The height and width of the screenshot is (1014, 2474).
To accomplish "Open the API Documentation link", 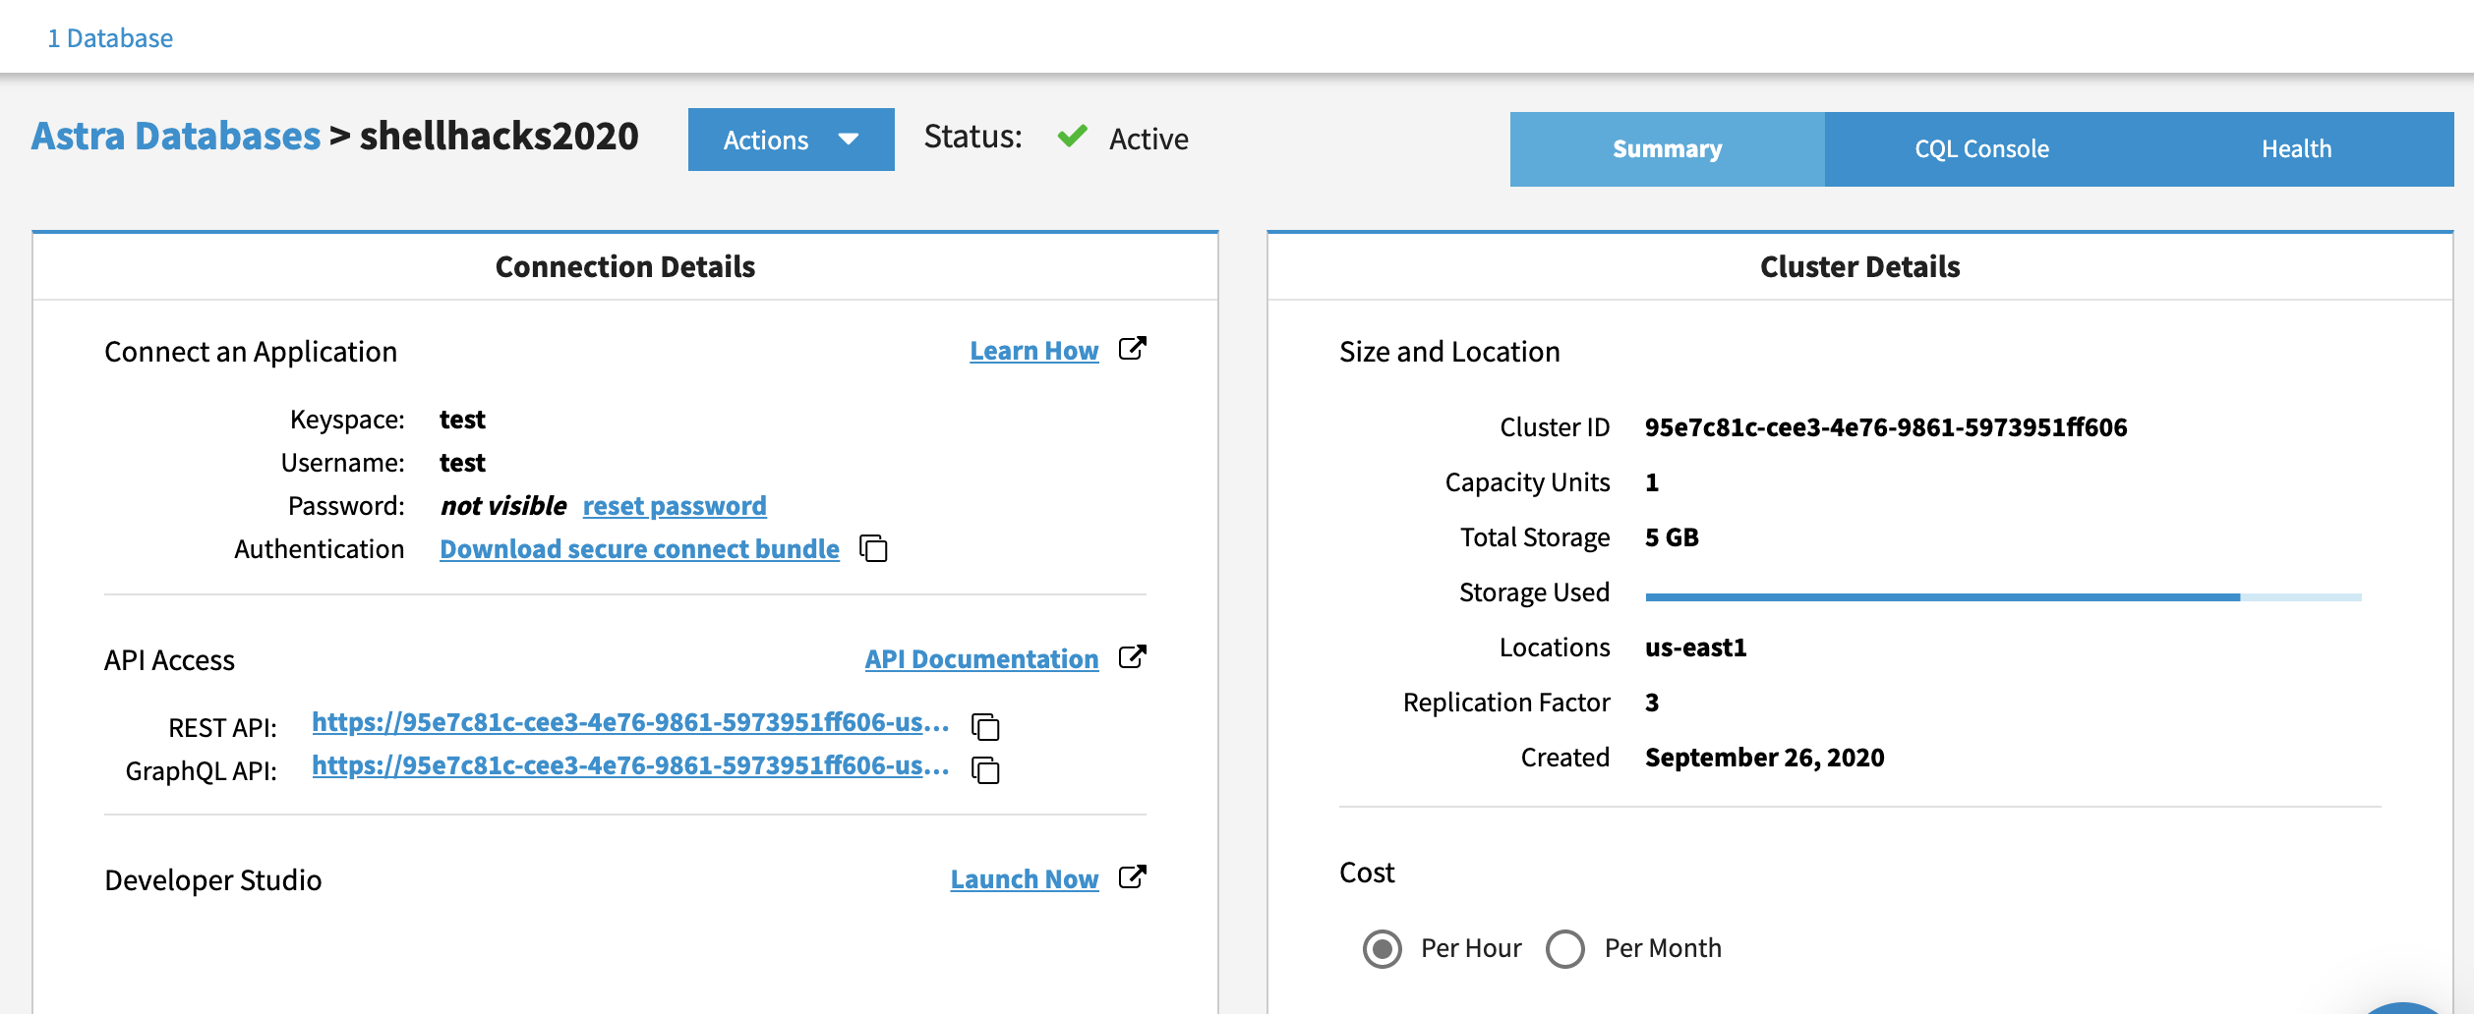I will point(982,659).
